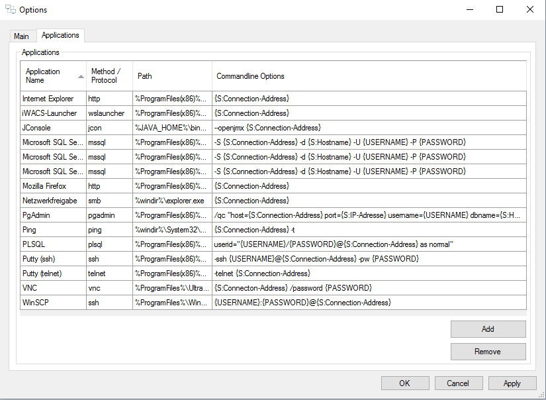Apply the current settings
Screen dimensions: 546x400
point(512,383)
